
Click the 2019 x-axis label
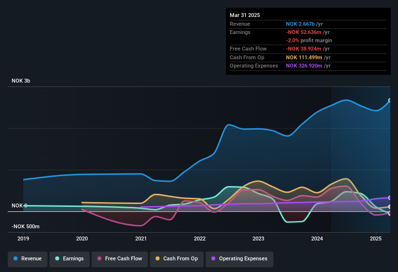pos(23,238)
